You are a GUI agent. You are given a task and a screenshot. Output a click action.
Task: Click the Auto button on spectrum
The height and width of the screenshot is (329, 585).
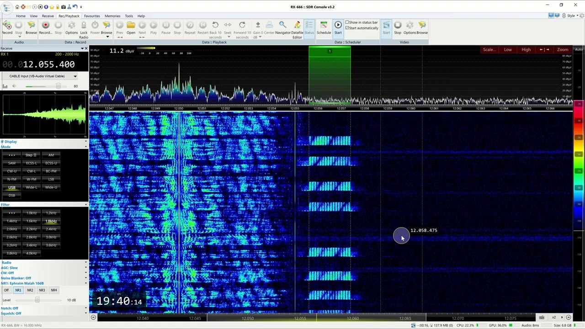tap(579, 49)
